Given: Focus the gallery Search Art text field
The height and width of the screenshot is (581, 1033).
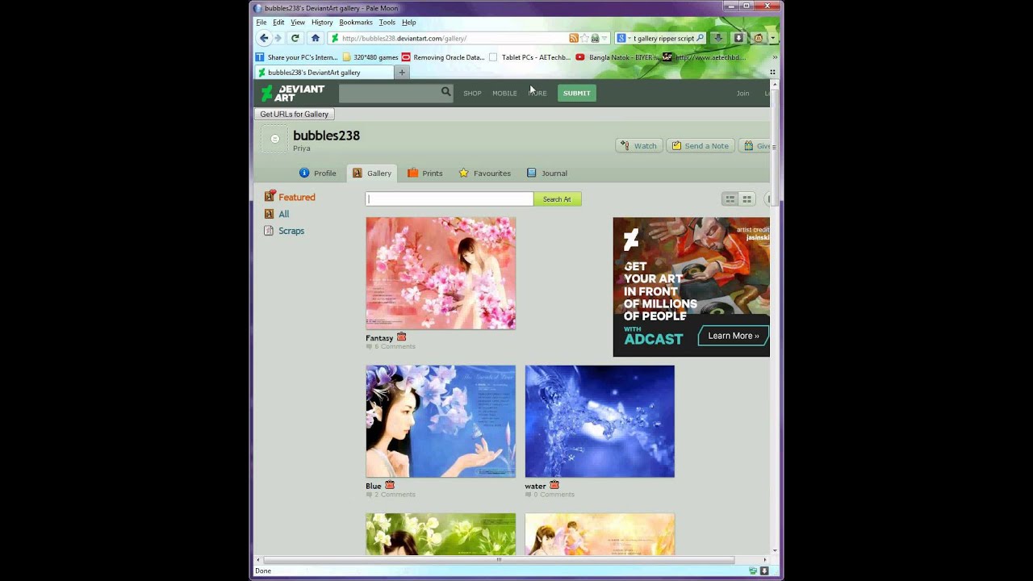Looking at the screenshot, I should 450,199.
